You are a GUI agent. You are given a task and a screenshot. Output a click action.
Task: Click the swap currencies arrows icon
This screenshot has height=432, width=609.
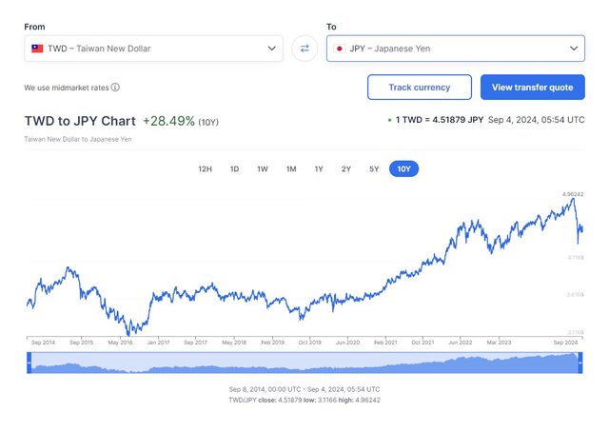304,48
